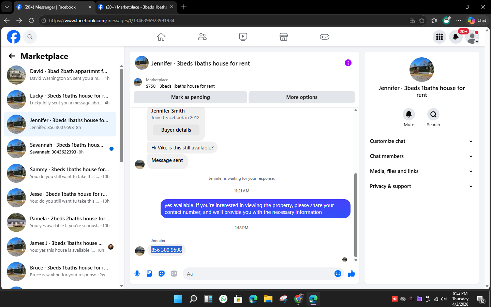This screenshot has width=491, height=307.
Task: Open File Explorer from the taskbar
Action: tap(268, 299)
